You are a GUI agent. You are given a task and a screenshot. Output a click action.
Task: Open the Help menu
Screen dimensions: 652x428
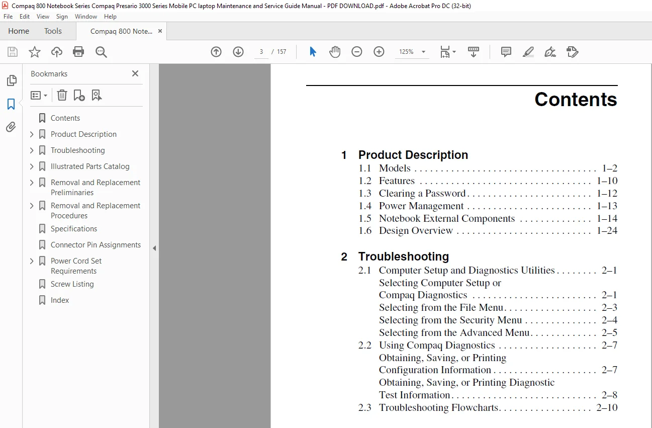110,17
